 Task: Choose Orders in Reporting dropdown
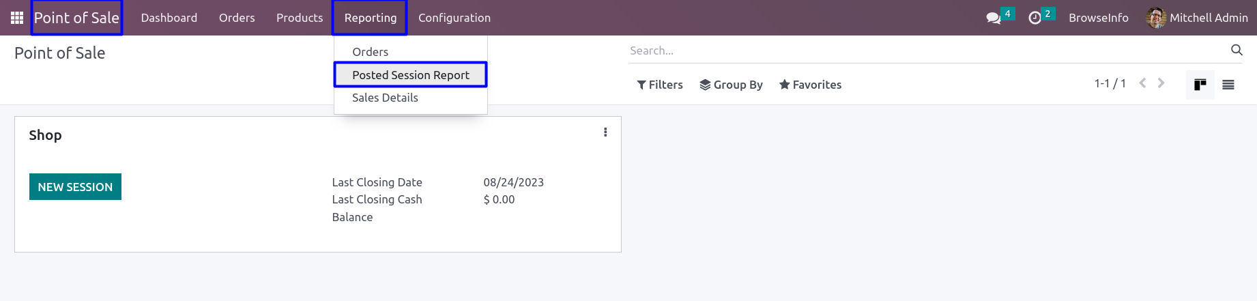point(370,52)
